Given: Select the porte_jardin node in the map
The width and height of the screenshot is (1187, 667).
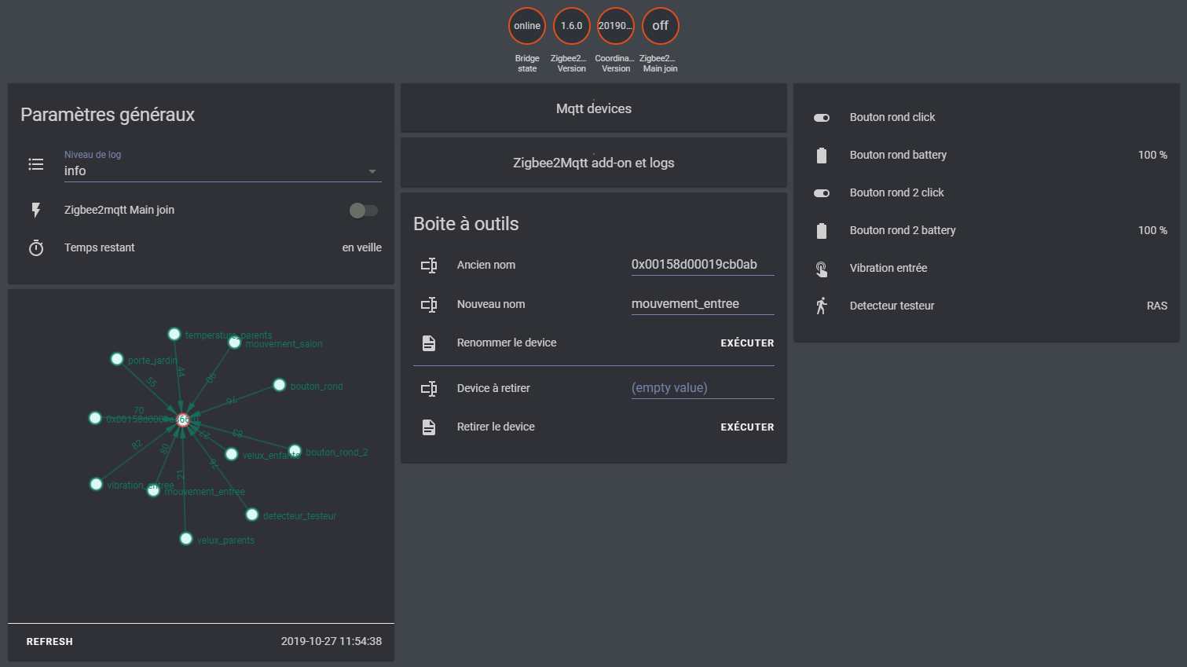Looking at the screenshot, I should pyautogui.click(x=117, y=359).
